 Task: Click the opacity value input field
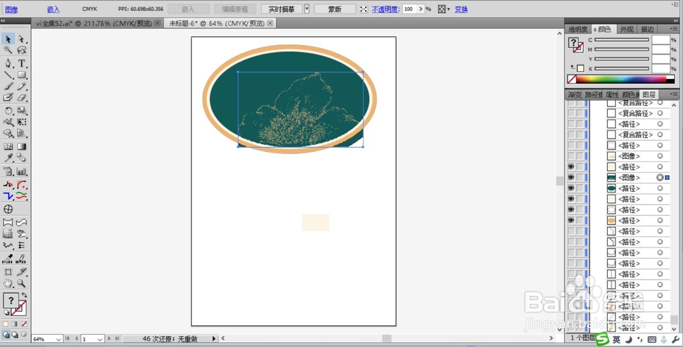point(409,9)
